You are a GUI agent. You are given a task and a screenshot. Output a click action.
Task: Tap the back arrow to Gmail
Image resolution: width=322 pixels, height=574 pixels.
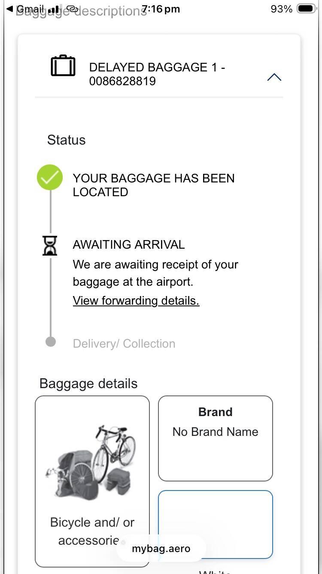coord(10,9)
